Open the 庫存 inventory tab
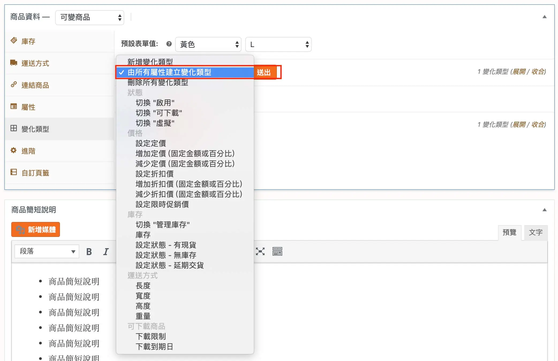This screenshot has height=361, width=558. [x=59, y=41]
